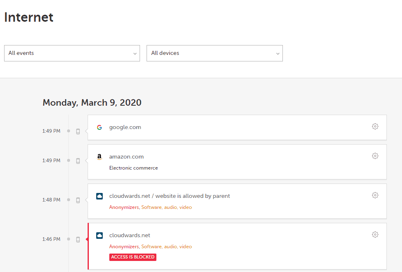Screen dimensions: 402x272
Task: Open the google.com link
Action: (x=125, y=127)
